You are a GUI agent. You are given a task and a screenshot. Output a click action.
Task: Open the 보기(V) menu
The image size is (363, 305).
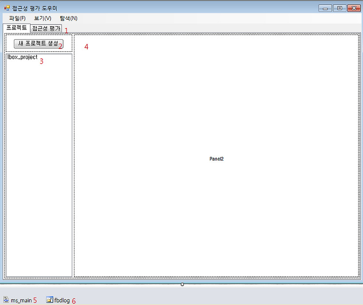click(43, 18)
